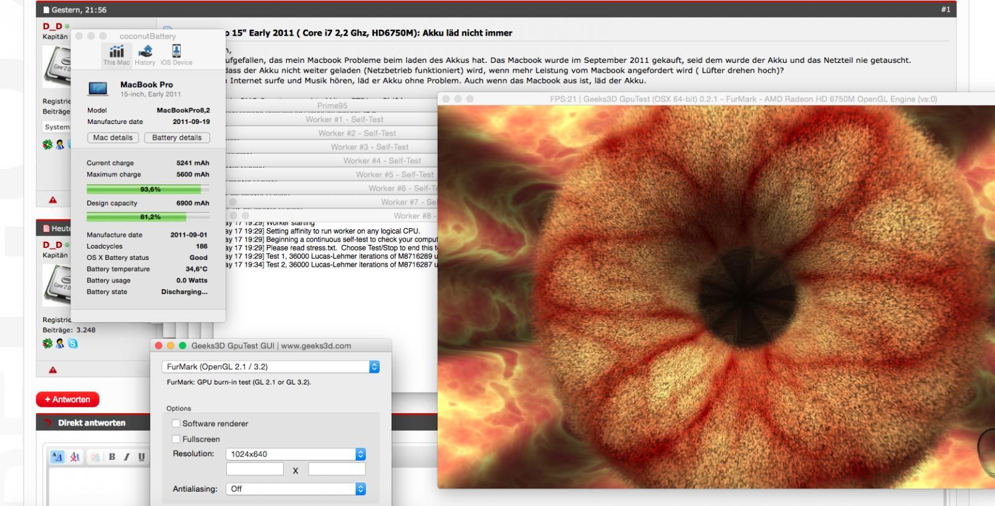Click the person contact icon under the second post author
The height and width of the screenshot is (506, 995).
pos(60,343)
